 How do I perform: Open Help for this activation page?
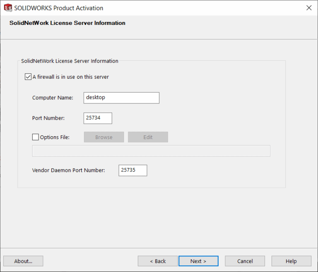coord(291,261)
